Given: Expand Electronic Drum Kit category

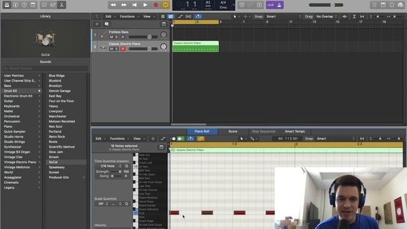Looking at the screenshot, I should [x=39, y=96].
